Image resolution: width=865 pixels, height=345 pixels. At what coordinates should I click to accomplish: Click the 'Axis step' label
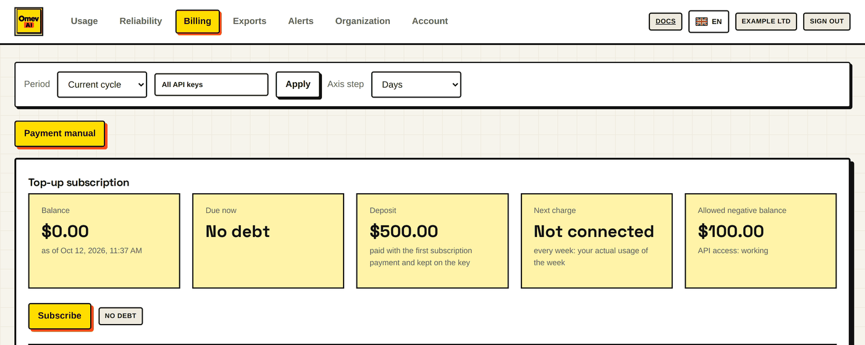(345, 84)
